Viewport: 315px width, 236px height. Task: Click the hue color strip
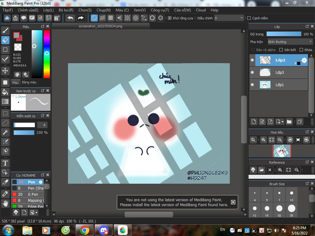pos(47,54)
